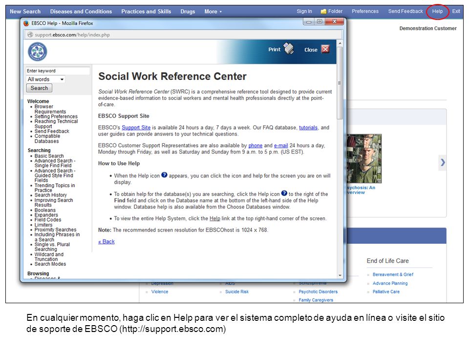
Task: Open the All words dropdown
Action: [45, 79]
